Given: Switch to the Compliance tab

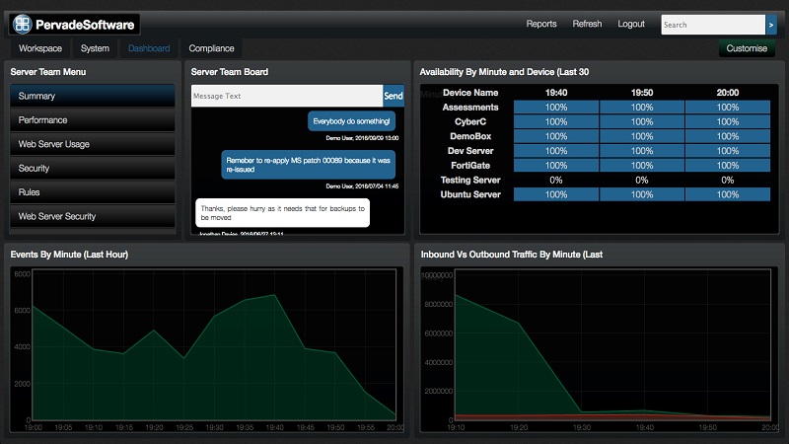Looking at the screenshot, I should coord(211,48).
